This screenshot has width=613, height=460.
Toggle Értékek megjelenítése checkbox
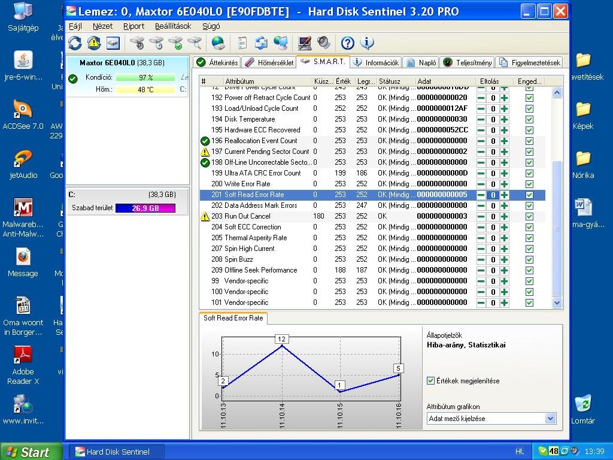(x=431, y=380)
